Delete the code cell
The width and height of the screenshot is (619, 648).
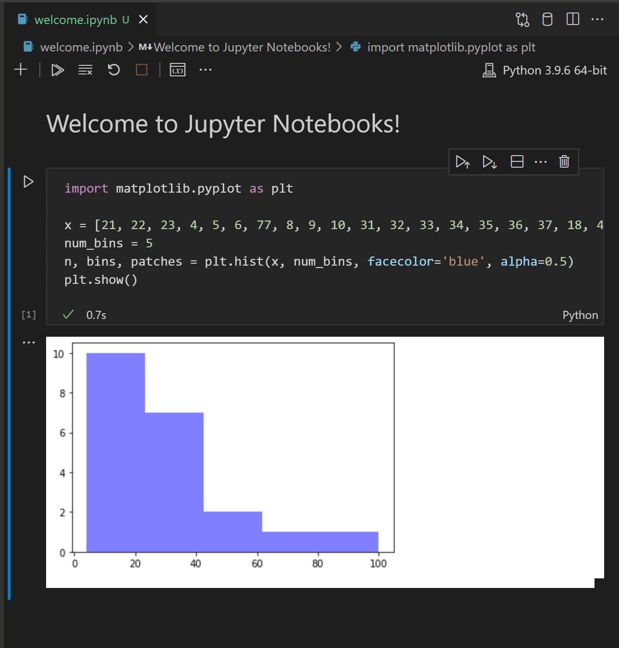(x=564, y=162)
